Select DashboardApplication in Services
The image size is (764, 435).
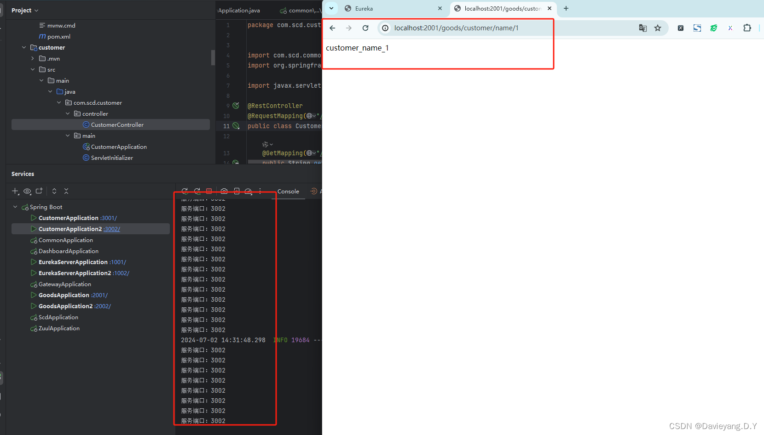coord(69,251)
